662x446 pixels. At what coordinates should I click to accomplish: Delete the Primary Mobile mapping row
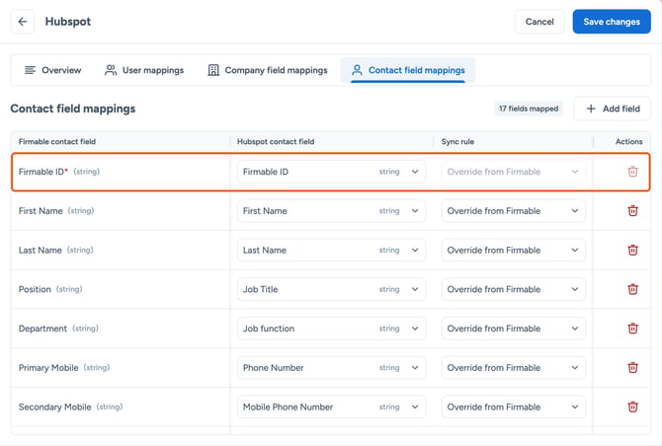[x=632, y=368]
